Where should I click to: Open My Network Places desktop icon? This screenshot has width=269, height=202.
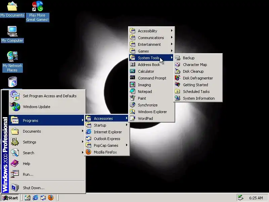tap(12, 62)
